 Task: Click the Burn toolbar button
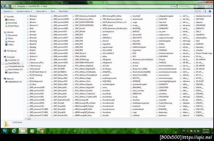click(x=53, y=11)
